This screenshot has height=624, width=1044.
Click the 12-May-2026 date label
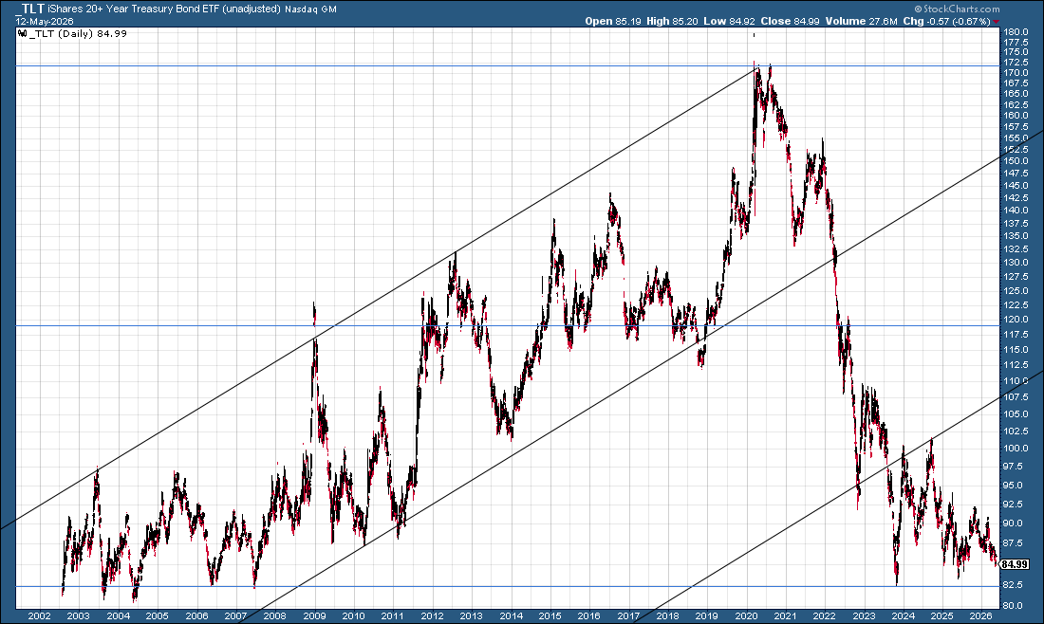click(45, 21)
